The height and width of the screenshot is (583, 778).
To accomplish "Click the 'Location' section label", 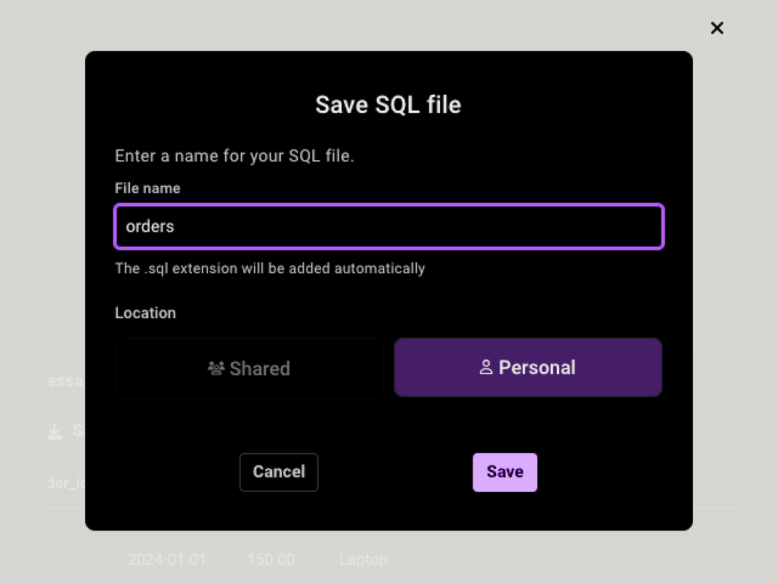I will click(x=145, y=313).
